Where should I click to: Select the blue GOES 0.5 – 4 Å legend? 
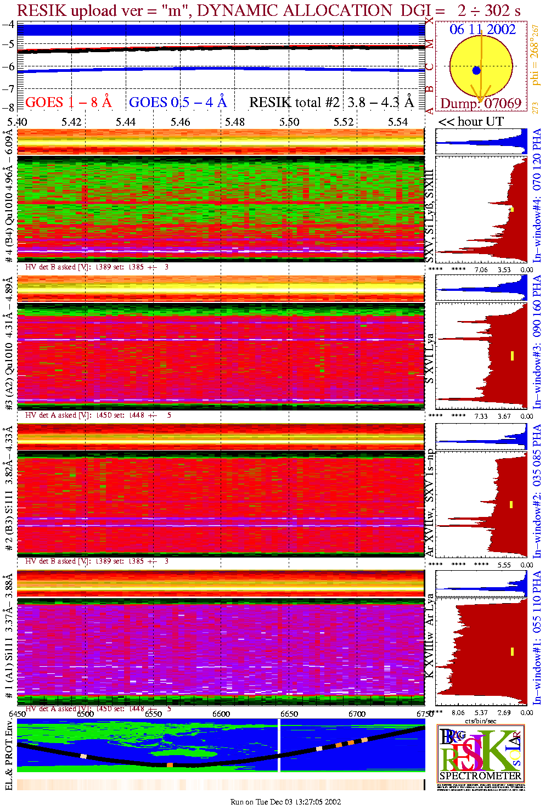click(177, 103)
